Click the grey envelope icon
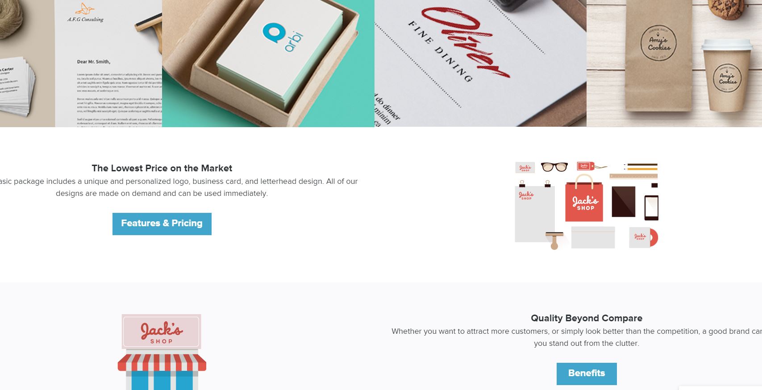Viewport: 762px width, 390px height. (x=593, y=237)
